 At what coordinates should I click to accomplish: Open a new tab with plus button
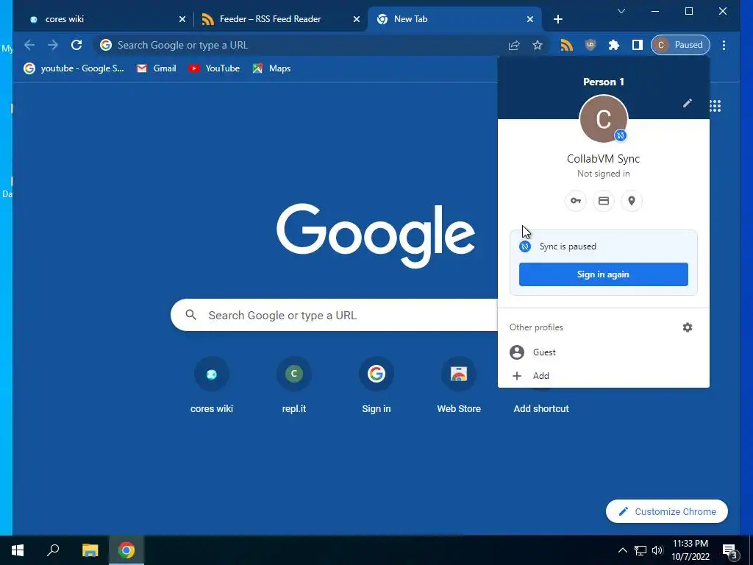pyautogui.click(x=557, y=19)
